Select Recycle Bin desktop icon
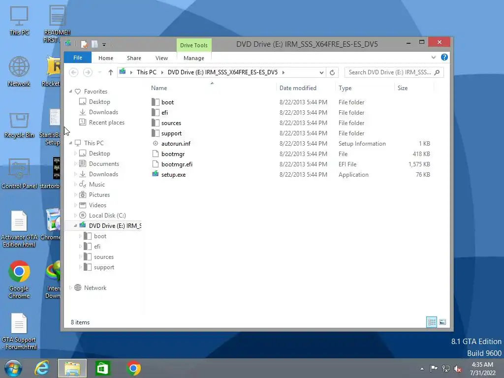The height and width of the screenshot is (378, 504). point(19,125)
